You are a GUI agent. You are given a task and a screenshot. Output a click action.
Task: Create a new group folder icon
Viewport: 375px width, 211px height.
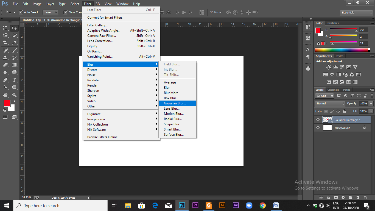click(351, 198)
